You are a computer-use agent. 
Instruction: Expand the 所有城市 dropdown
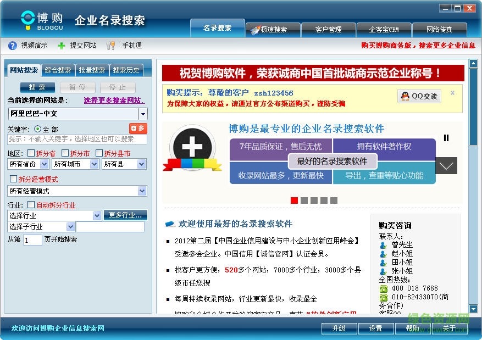point(95,164)
